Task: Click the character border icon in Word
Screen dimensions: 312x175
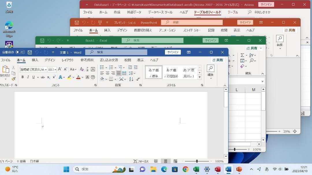Action: (93, 69)
